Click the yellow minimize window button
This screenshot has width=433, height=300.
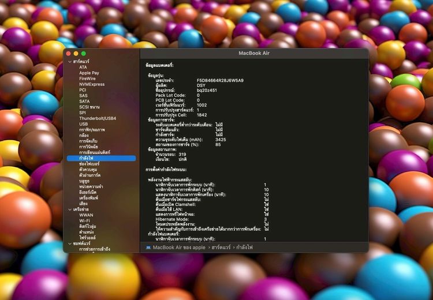[76, 54]
